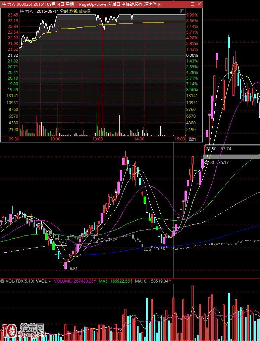Click the left 2190 volume axis label
Screen dimensions: 260x341
13,130
